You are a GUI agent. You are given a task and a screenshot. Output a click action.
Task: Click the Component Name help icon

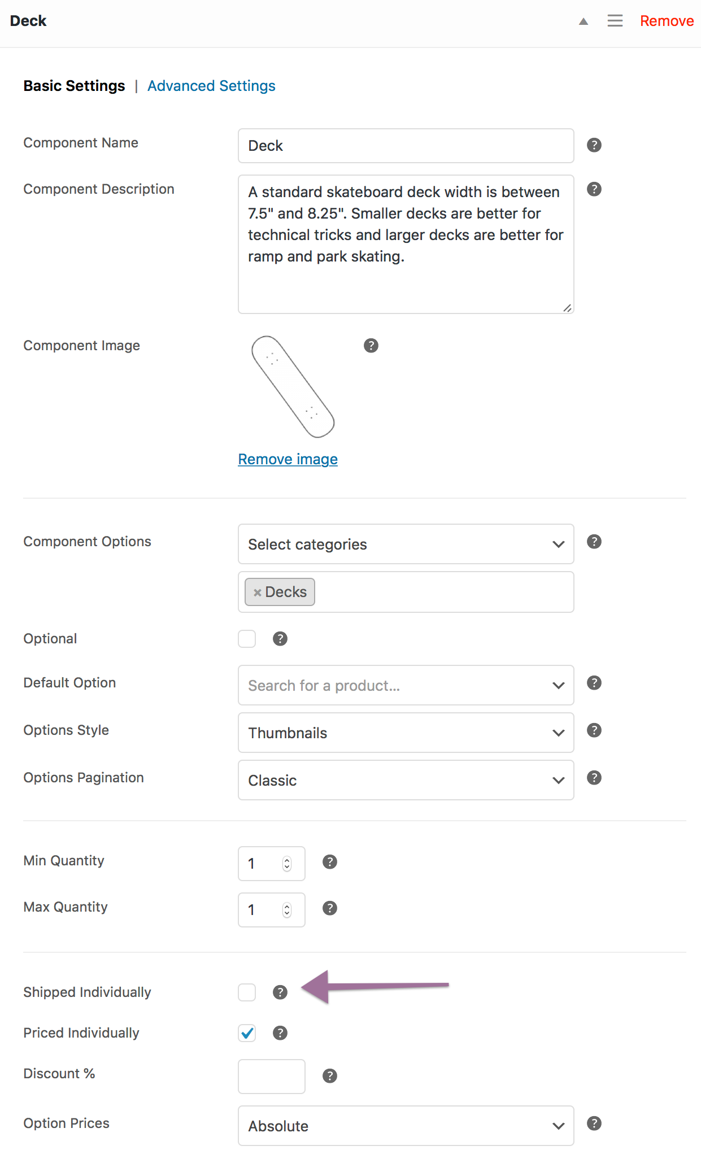coord(594,145)
